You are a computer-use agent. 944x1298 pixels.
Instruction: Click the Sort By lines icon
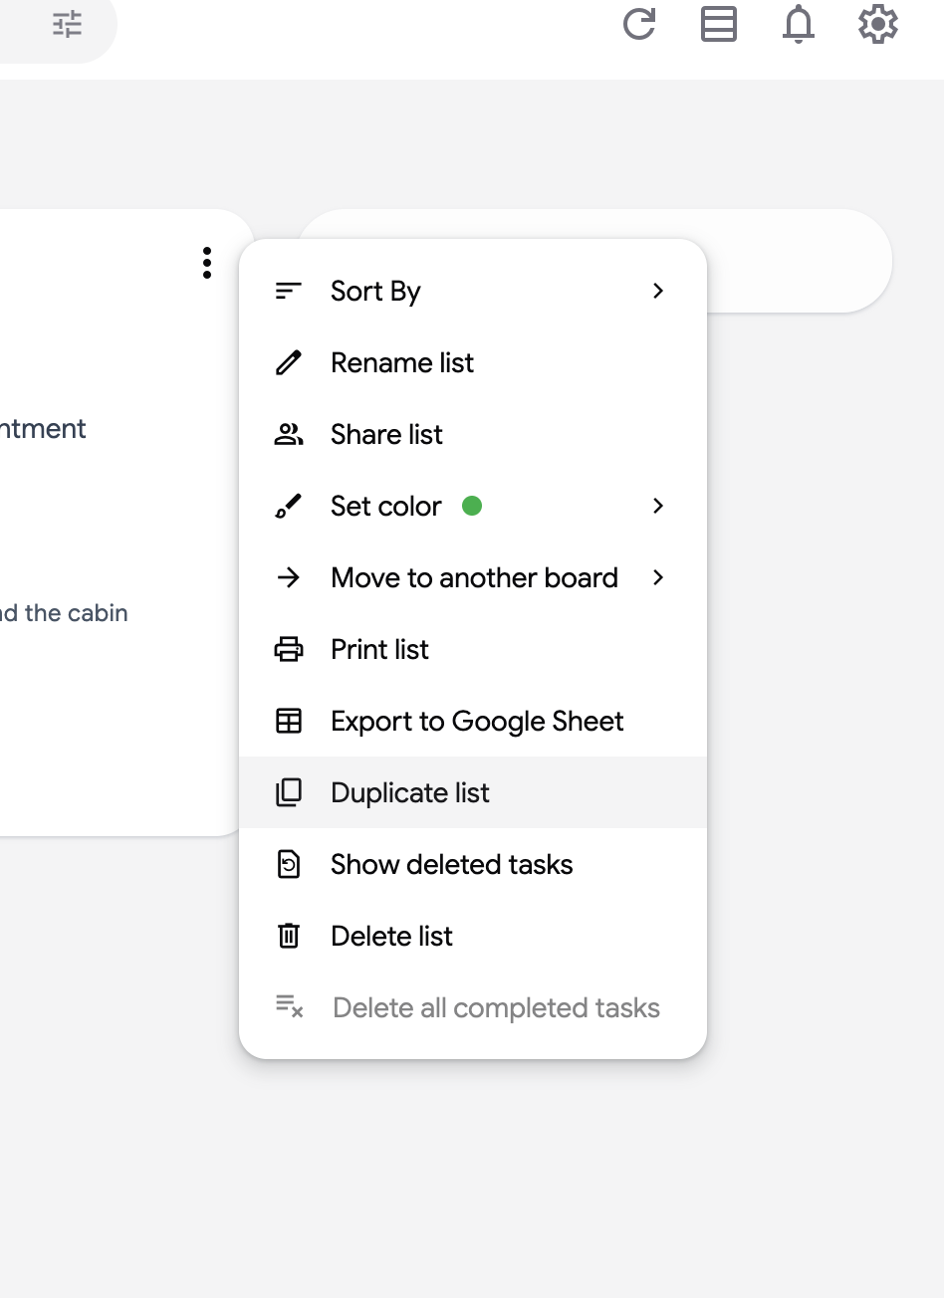coord(289,291)
